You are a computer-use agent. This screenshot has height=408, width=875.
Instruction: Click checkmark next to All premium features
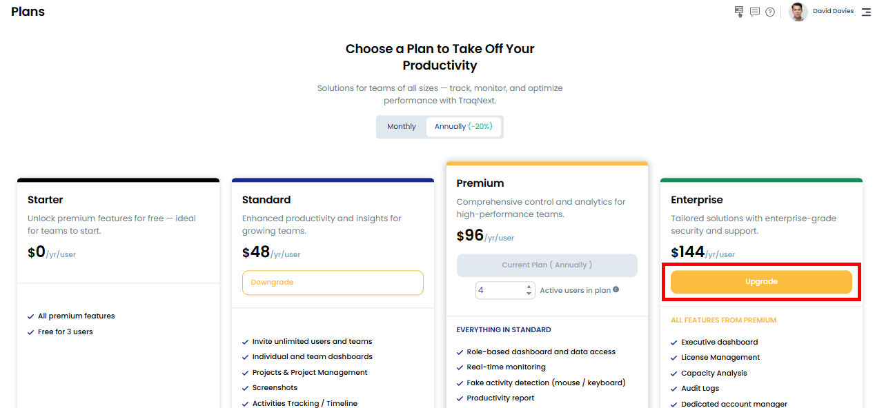coord(31,316)
